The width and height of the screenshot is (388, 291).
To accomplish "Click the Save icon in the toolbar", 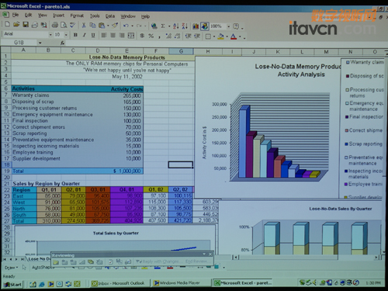I will 26,25.
